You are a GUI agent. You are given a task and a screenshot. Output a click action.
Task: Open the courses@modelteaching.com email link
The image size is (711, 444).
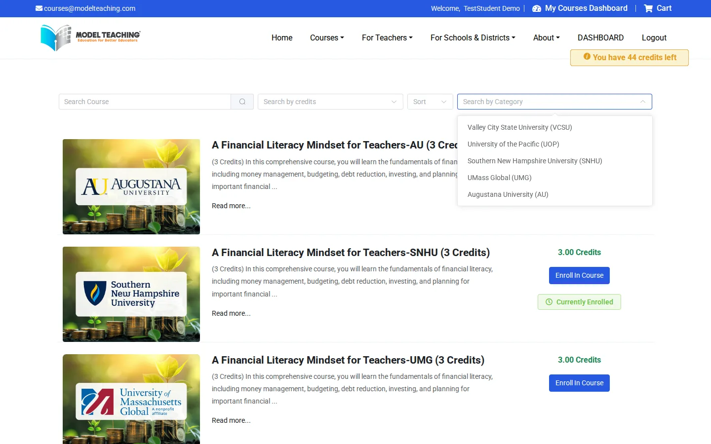click(x=89, y=8)
